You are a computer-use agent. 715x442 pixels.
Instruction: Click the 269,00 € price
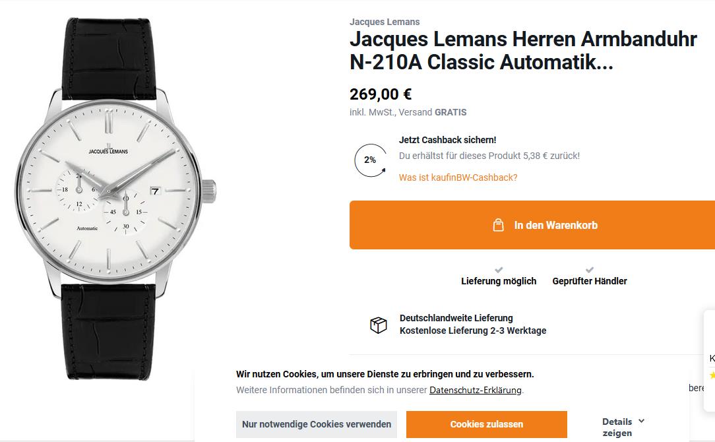pyautogui.click(x=381, y=94)
